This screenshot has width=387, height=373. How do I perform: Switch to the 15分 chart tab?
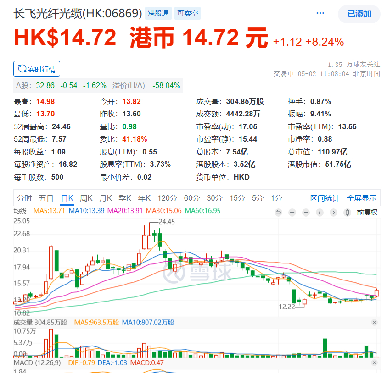point(237,198)
